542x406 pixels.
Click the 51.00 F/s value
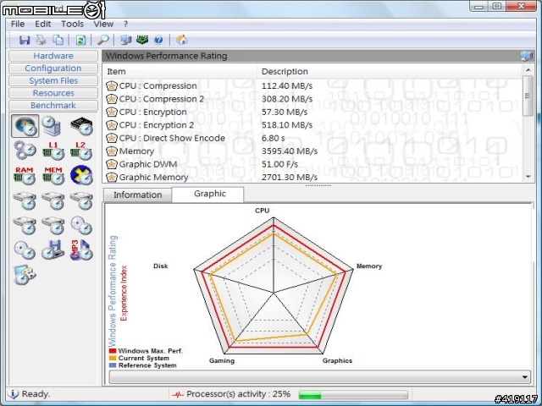279,164
